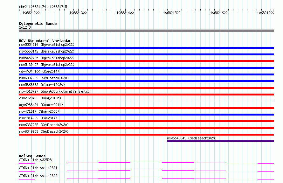Click the magenta line under ST6GAL2|NM_001142352
This screenshot has width=283, height=183.
click(146, 179)
